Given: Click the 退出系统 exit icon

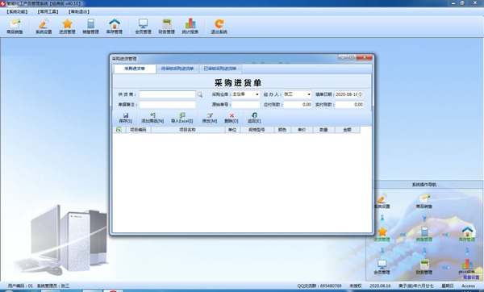Looking at the screenshot, I should coord(219,27).
